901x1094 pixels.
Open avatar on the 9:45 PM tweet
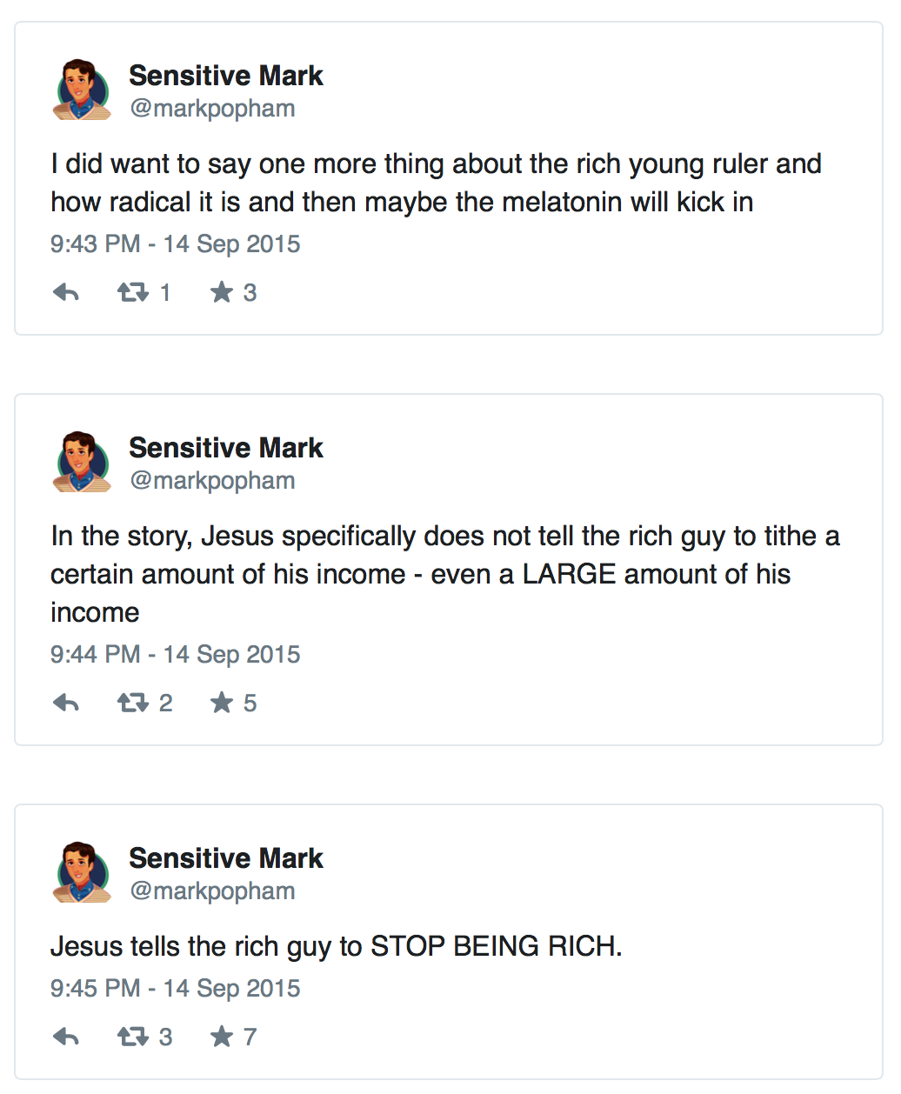[x=82, y=873]
